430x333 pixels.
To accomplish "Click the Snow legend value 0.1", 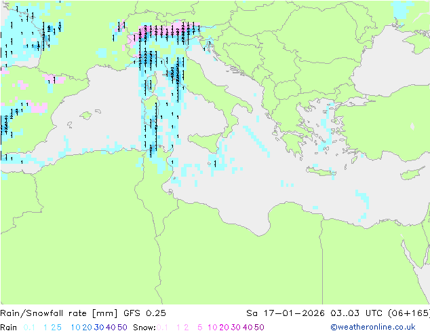I will [x=162, y=328].
